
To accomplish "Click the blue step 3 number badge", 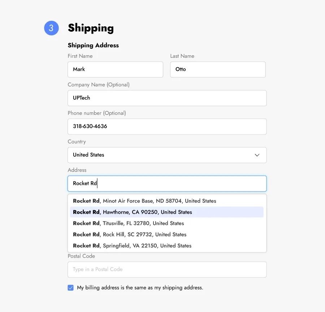I will pos(51,28).
